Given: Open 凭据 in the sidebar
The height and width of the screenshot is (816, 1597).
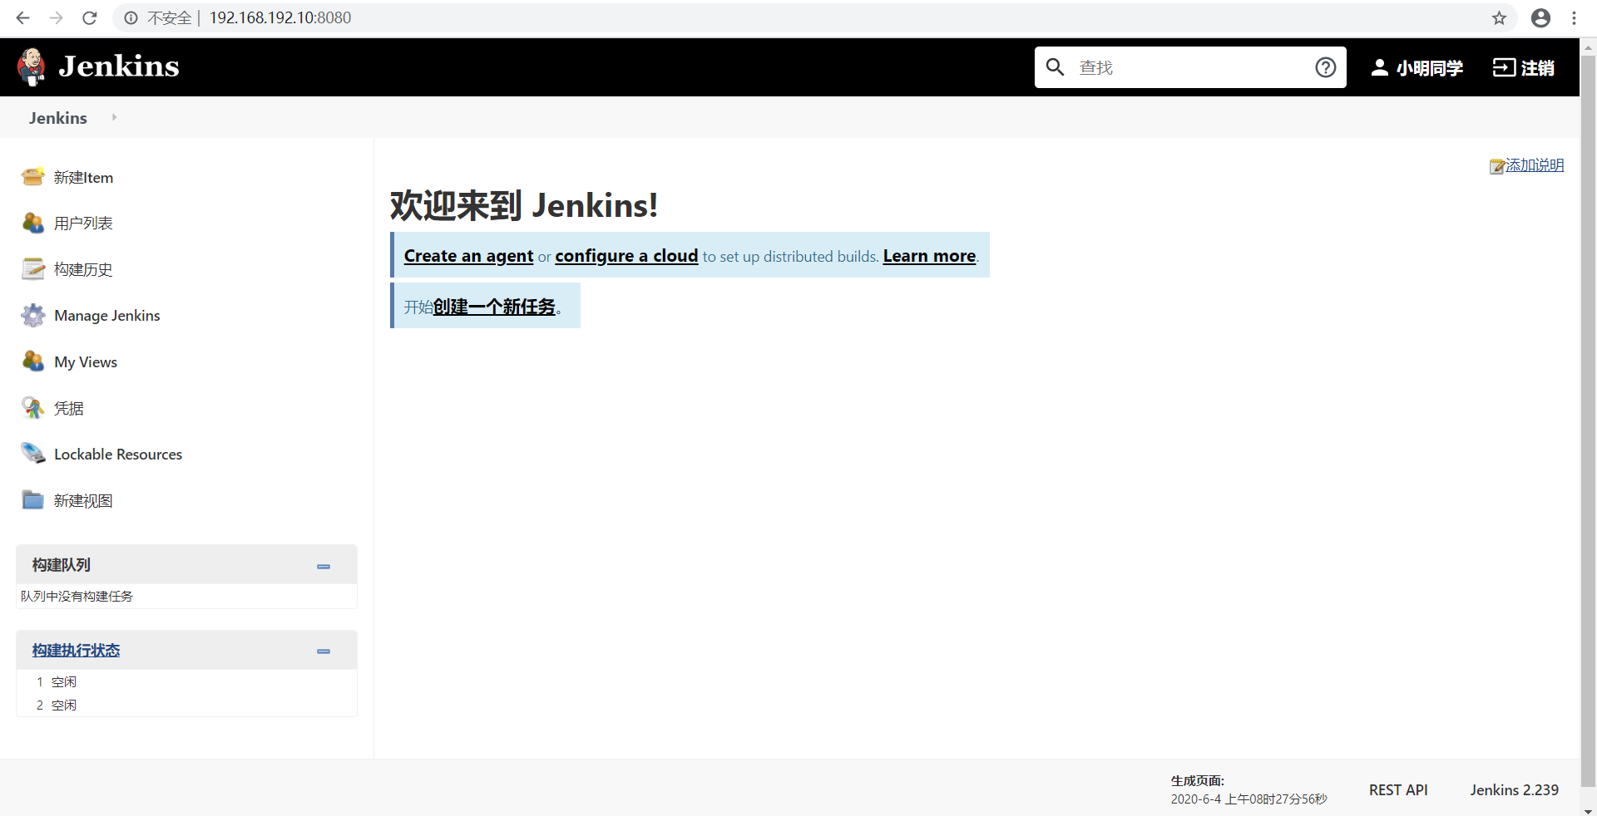Looking at the screenshot, I should pos(69,408).
